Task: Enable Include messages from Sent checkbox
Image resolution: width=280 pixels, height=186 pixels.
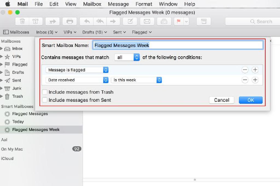Action: click(x=45, y=100)
